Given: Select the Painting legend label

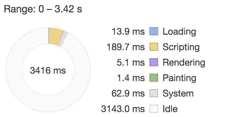Looking at the screenshot, I should 179,78.
